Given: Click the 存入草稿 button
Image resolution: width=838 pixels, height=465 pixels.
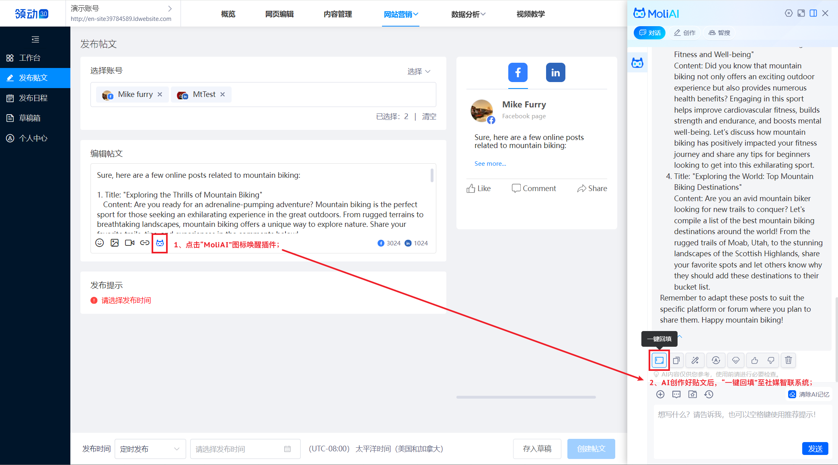Looking at the screenshot, I should tap(537, 449).
